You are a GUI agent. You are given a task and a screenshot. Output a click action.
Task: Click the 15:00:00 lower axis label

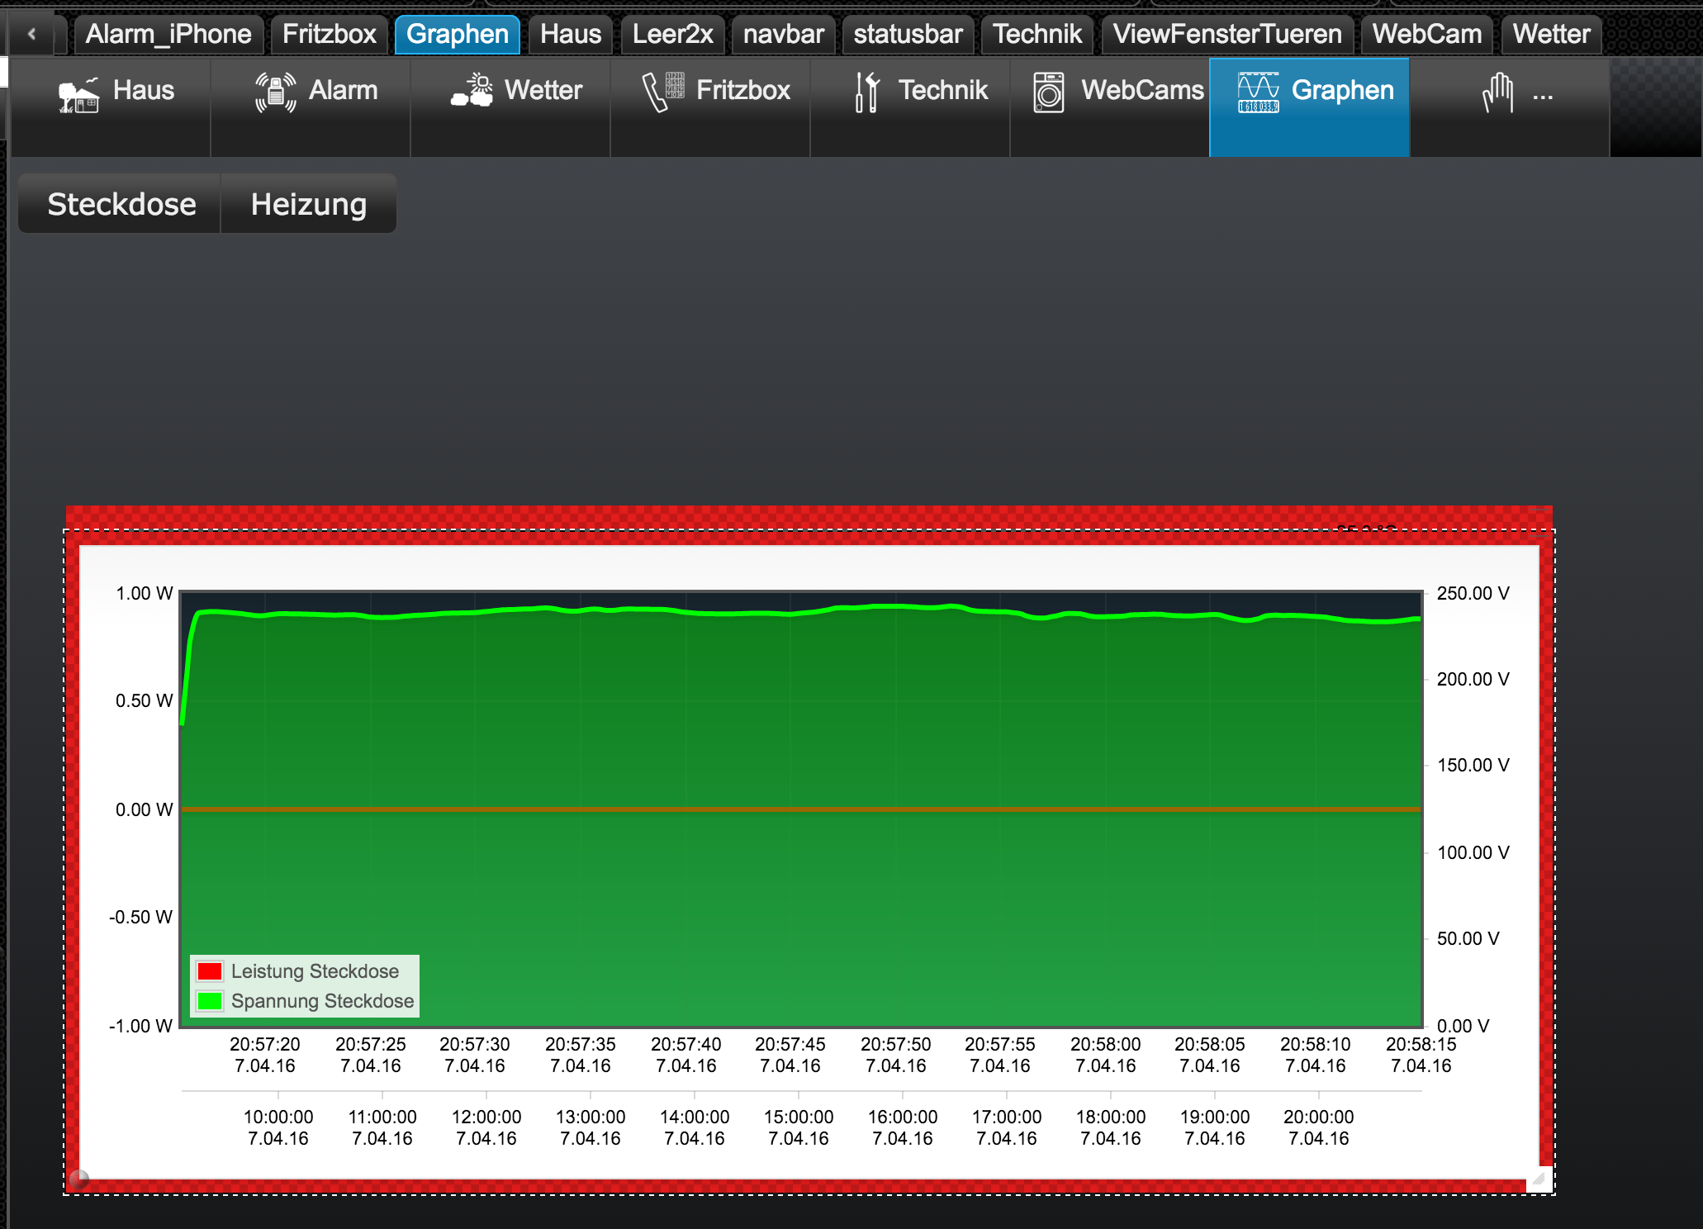(799, 1127)
